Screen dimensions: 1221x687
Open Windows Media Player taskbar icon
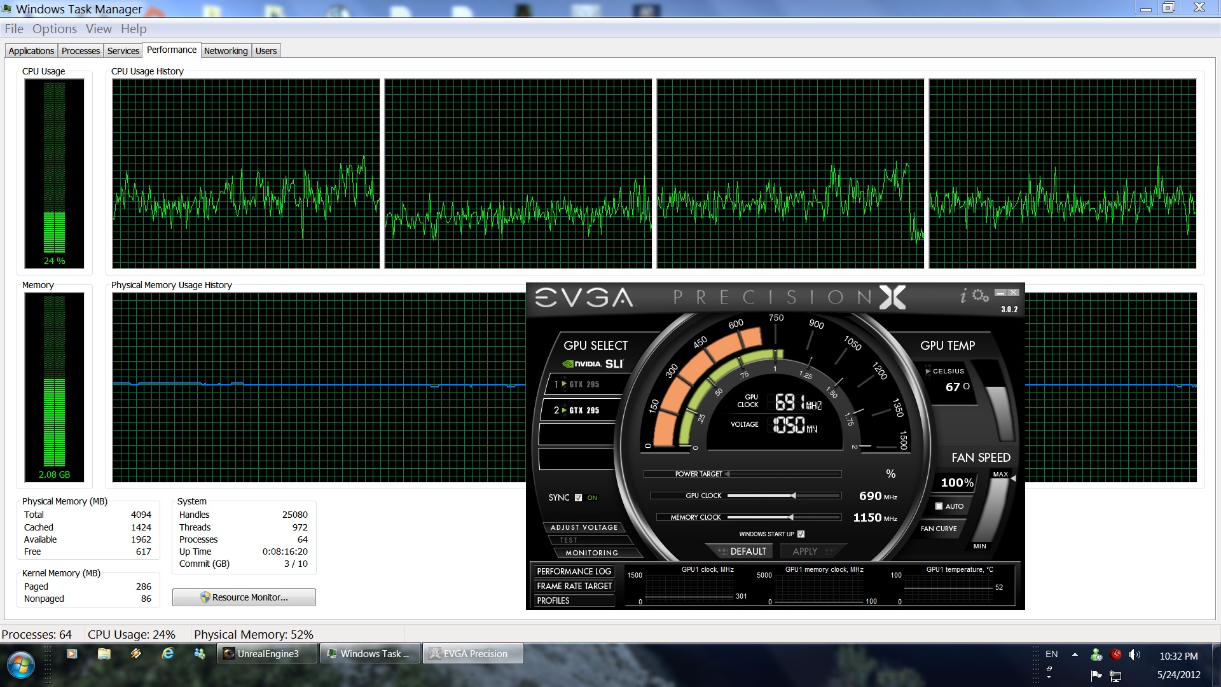pos(72,653)
